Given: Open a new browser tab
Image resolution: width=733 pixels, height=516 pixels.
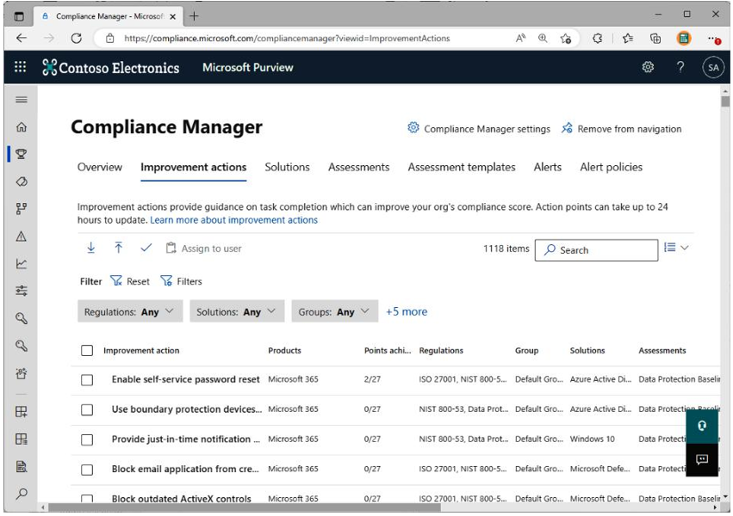Looking at the screenshot, I should pyautogui.click(x=194, y=16).
